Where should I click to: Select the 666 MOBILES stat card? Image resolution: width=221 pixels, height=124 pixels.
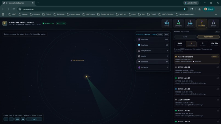190,23
